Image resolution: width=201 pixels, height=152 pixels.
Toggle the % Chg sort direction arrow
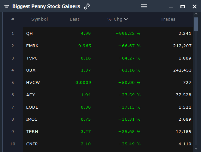(x=126, y=19)
